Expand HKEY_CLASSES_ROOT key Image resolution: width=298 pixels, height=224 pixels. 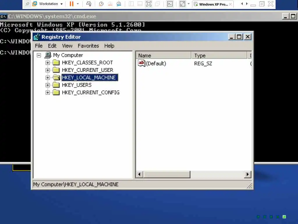click(48, 63)
